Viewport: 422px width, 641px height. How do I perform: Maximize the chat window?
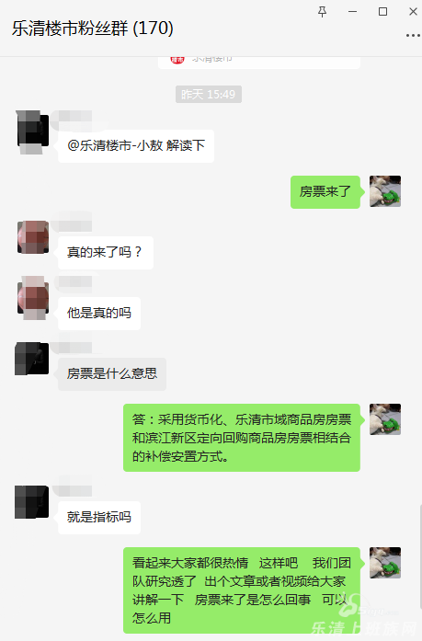click(x=382, y=11)
